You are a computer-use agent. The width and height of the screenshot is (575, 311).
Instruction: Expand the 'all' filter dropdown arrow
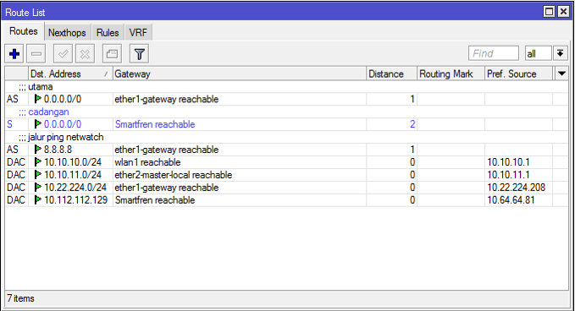(560, 53)
